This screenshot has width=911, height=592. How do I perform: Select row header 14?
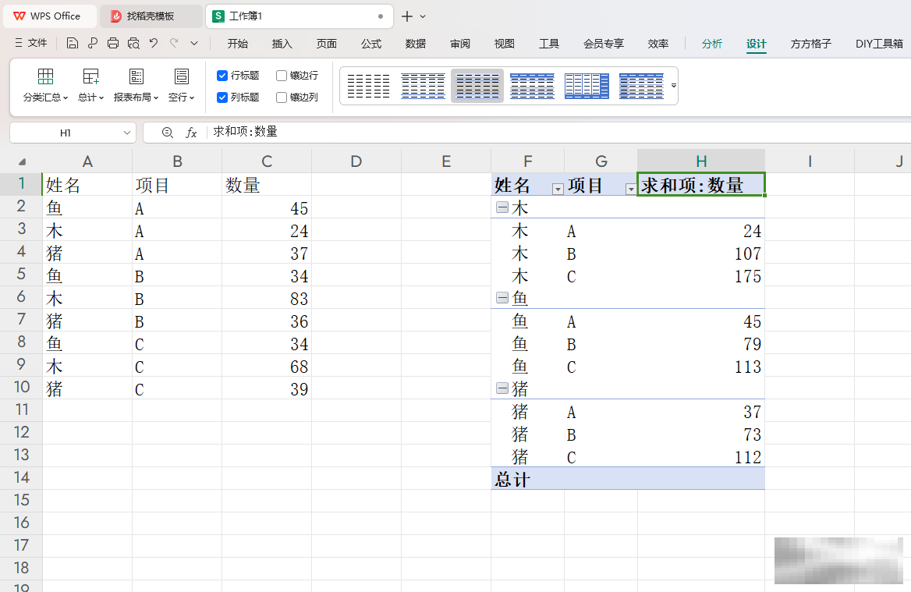coord(22,477)
